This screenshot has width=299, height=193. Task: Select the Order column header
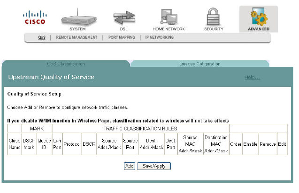(x=236, y=144)
